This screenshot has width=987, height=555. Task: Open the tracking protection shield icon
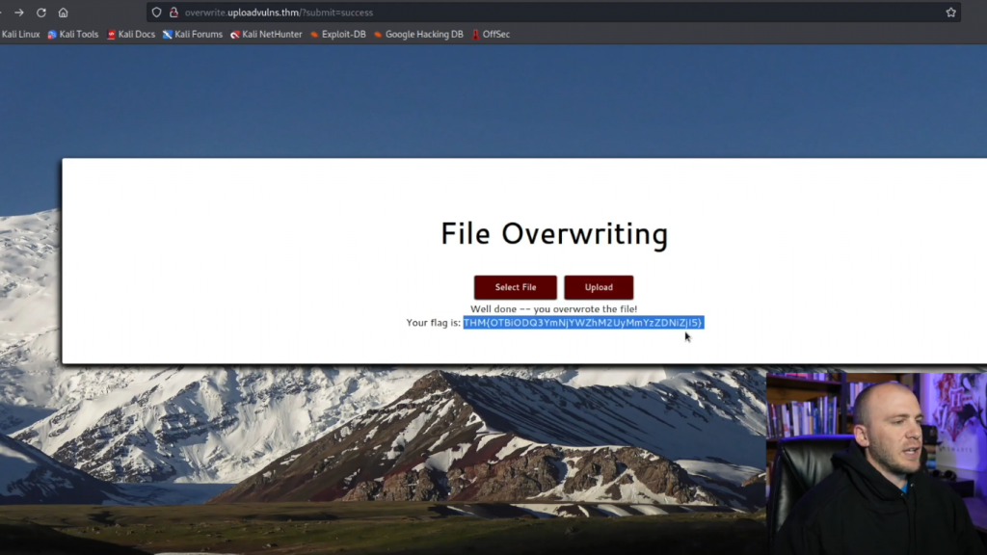pos(157,13)
